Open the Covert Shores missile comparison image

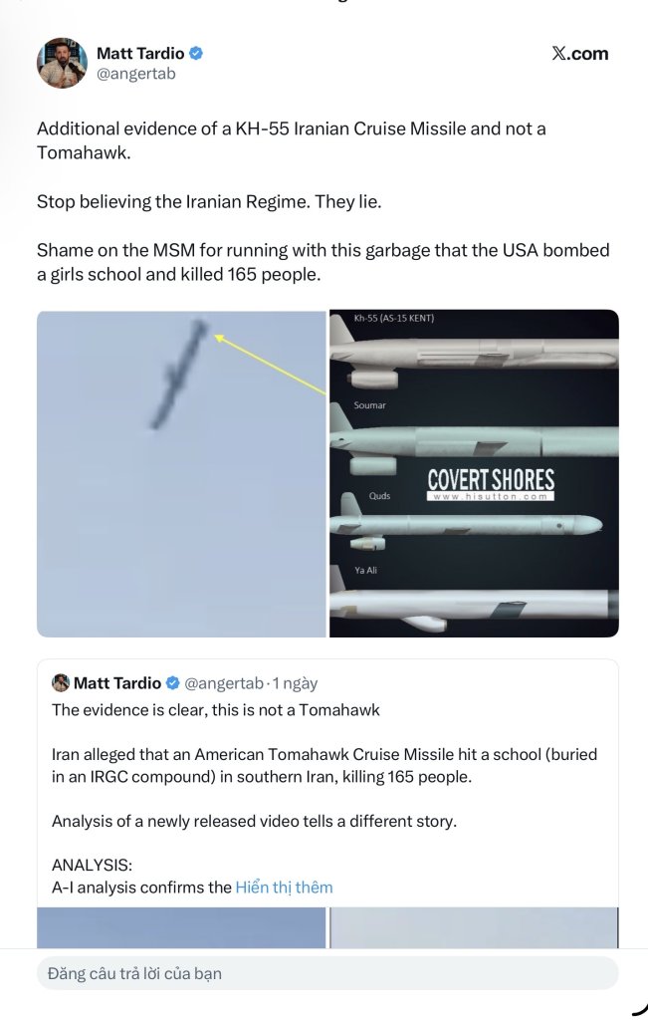[x=474, y=473]
